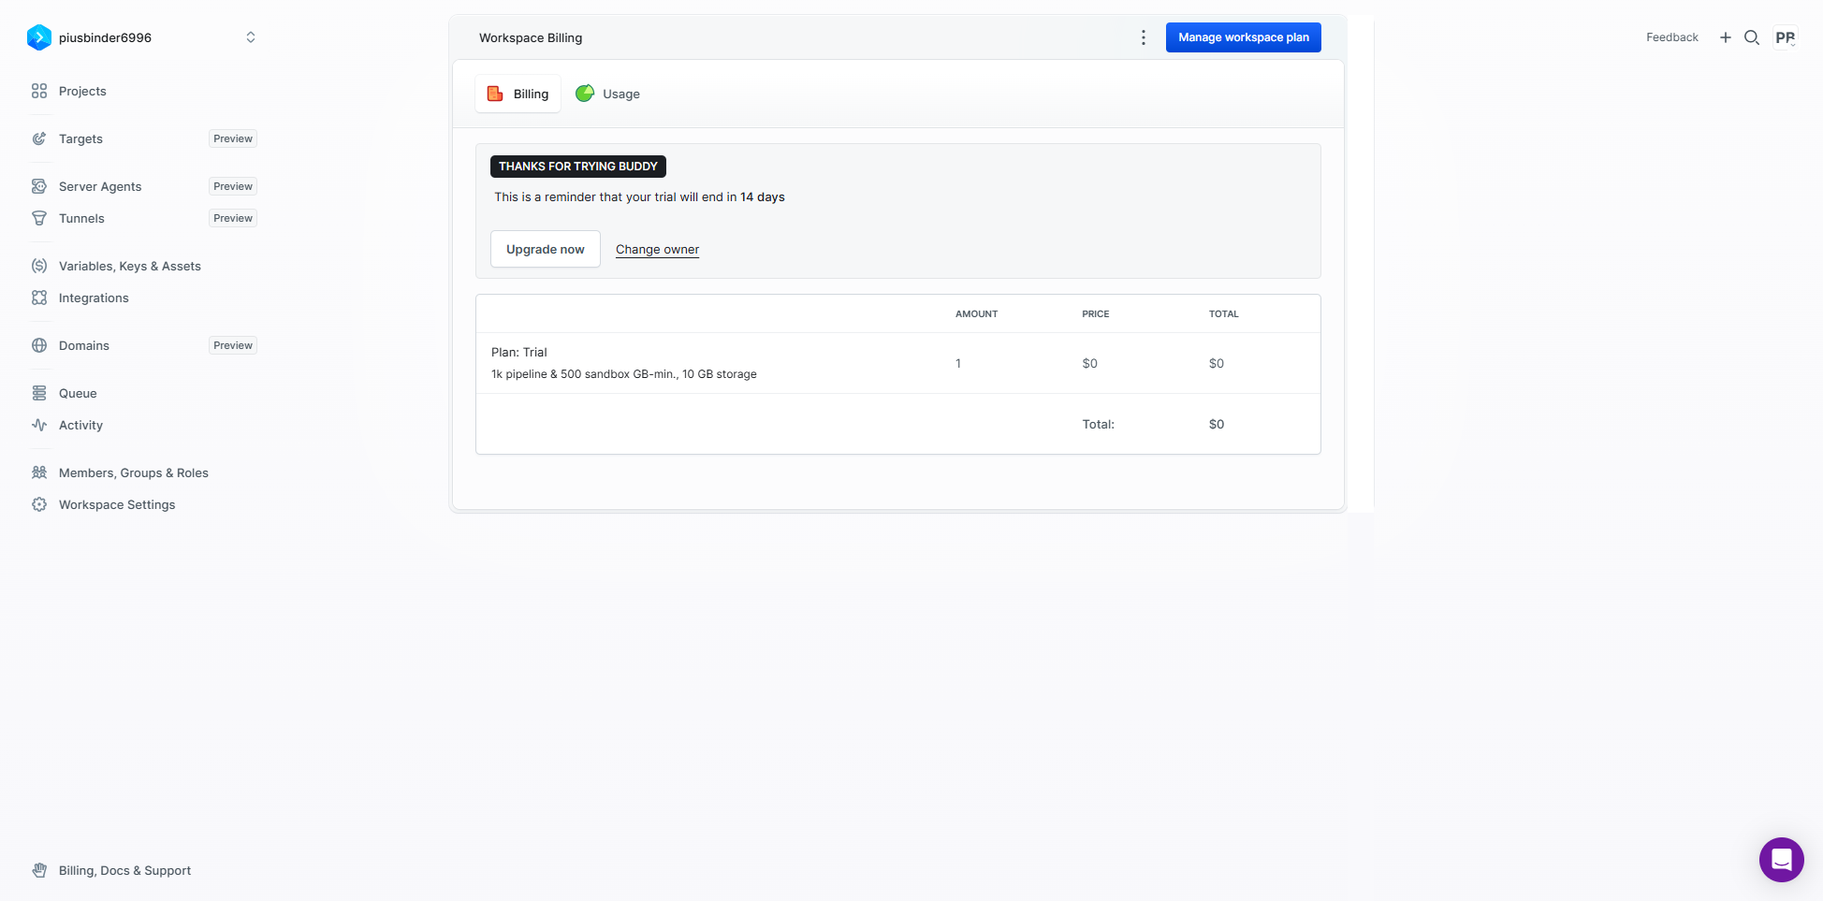
Task: Open the PR user profile menu
Action: [1785, 37]
